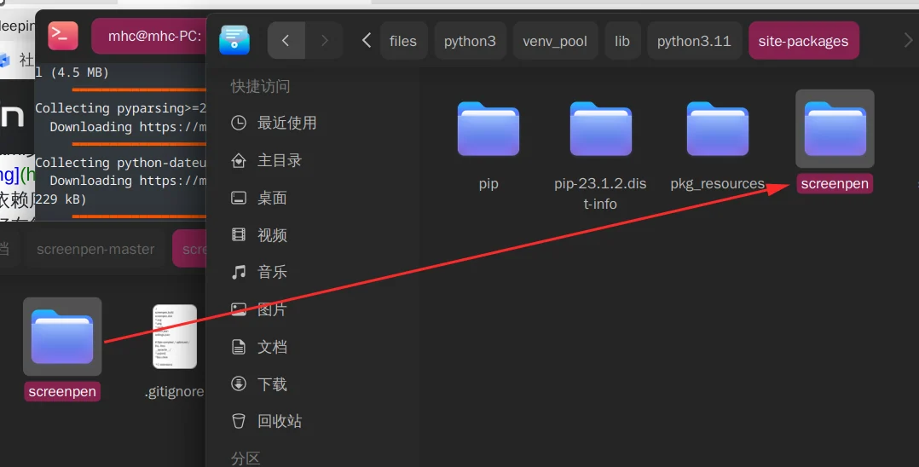This screenshot has height=467, width=919.
Task: Select the .gitignore file
Action: [x=174, y=349]
